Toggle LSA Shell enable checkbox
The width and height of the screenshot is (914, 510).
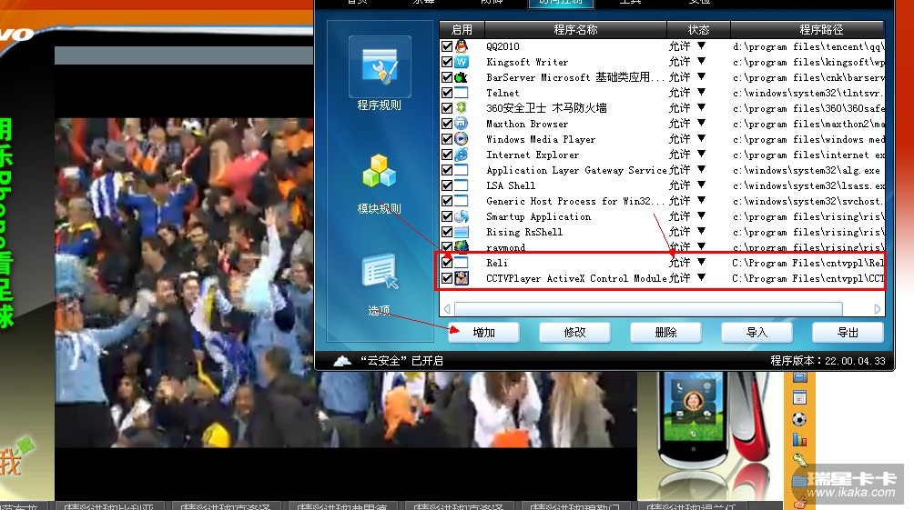click(447, 185)
